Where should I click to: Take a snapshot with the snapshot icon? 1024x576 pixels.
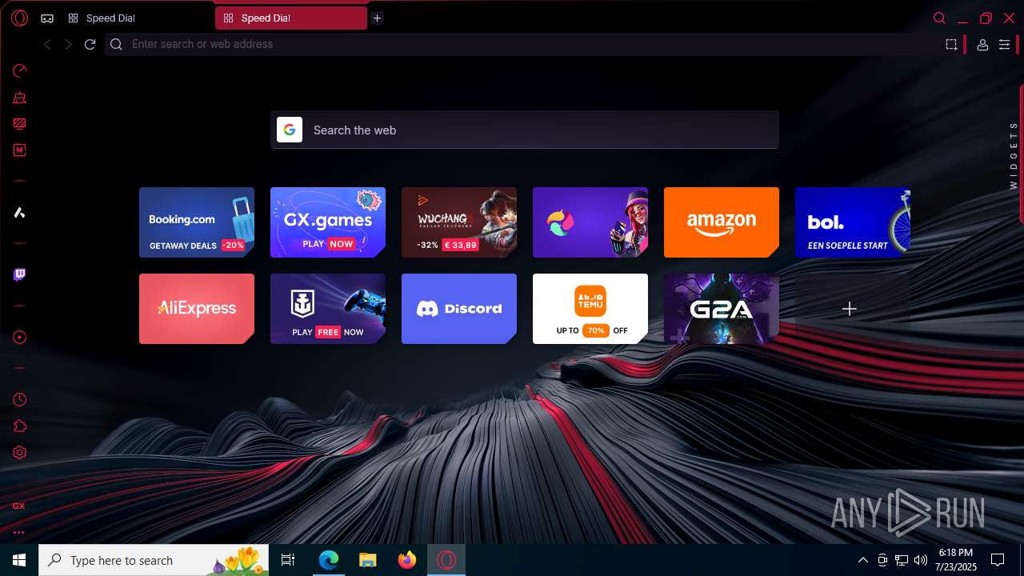point(951,45)
